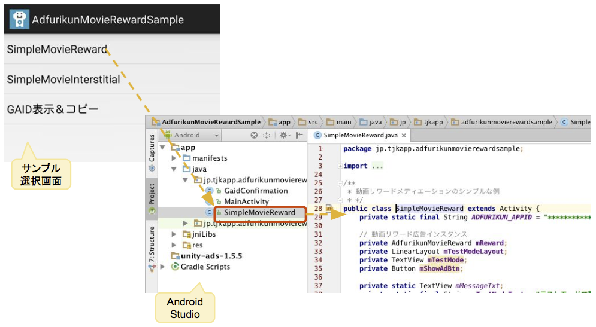Viewport: 596px width, 327px height.
Task: Click the Android robot icon in view selector
Action: point(168,135)
